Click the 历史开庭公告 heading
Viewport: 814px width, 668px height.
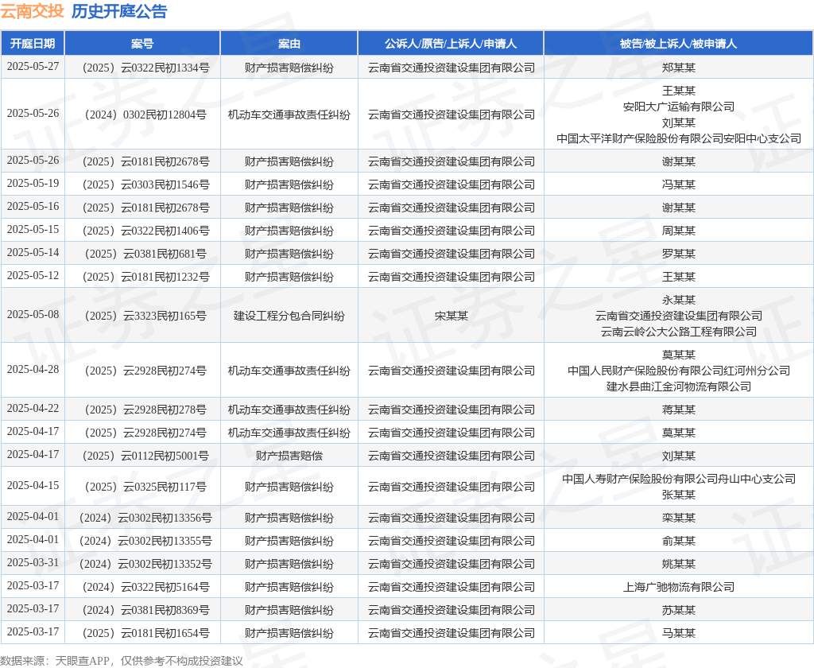(119, 11)
